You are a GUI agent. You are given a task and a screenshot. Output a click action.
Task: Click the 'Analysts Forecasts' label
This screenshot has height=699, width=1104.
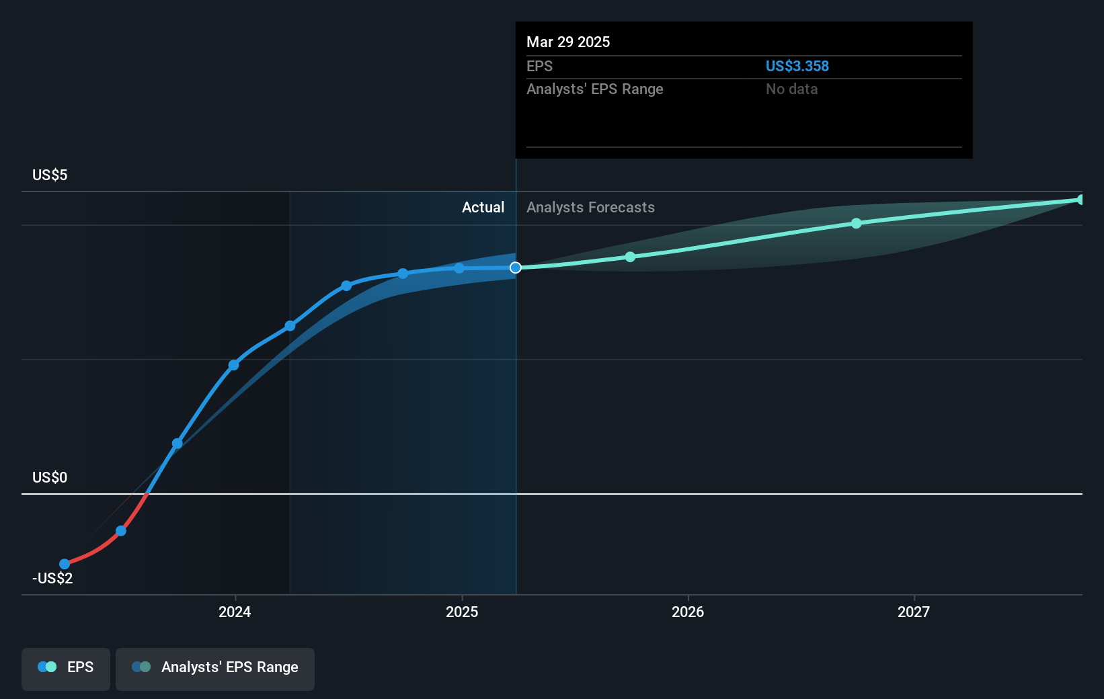pyautogui.click(x=590, y=207)
